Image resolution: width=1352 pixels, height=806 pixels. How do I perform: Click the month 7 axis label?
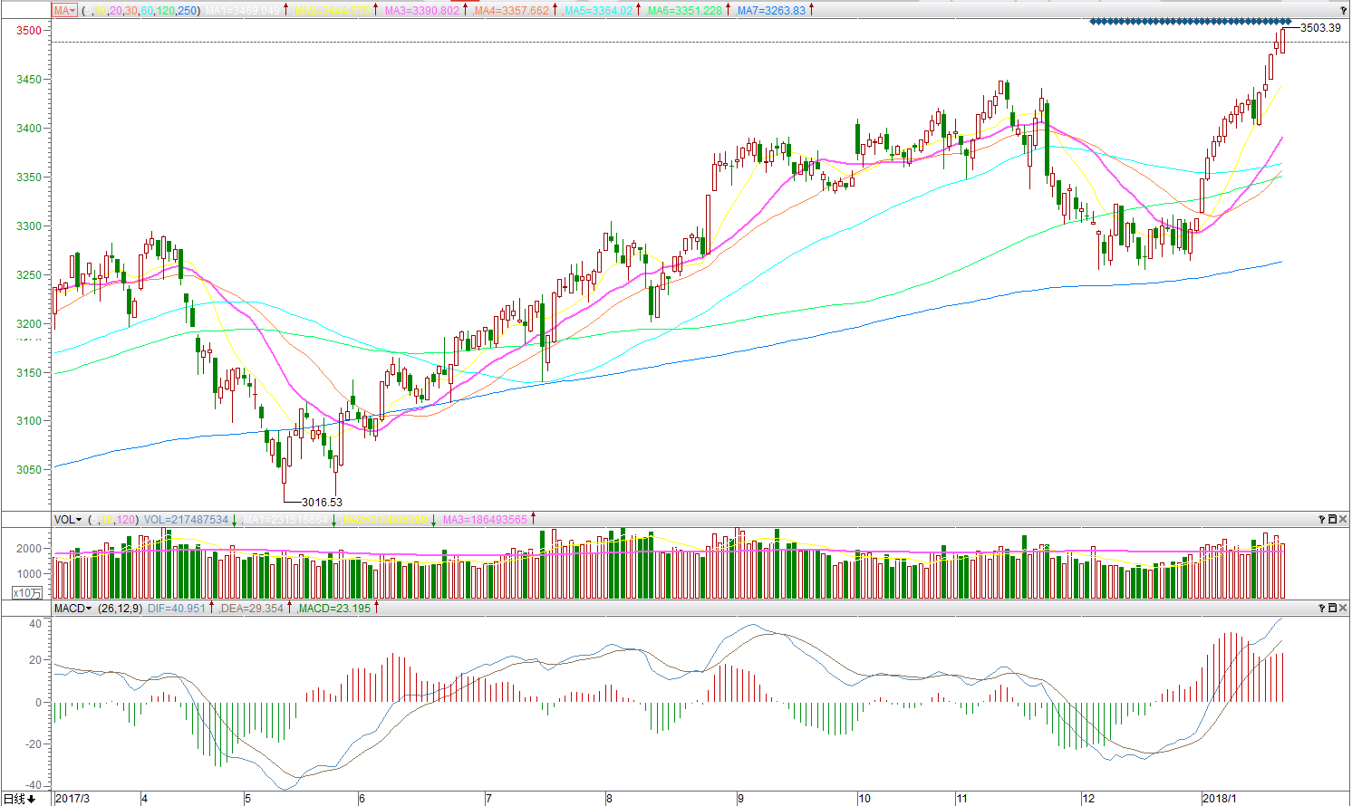[488, 799]
